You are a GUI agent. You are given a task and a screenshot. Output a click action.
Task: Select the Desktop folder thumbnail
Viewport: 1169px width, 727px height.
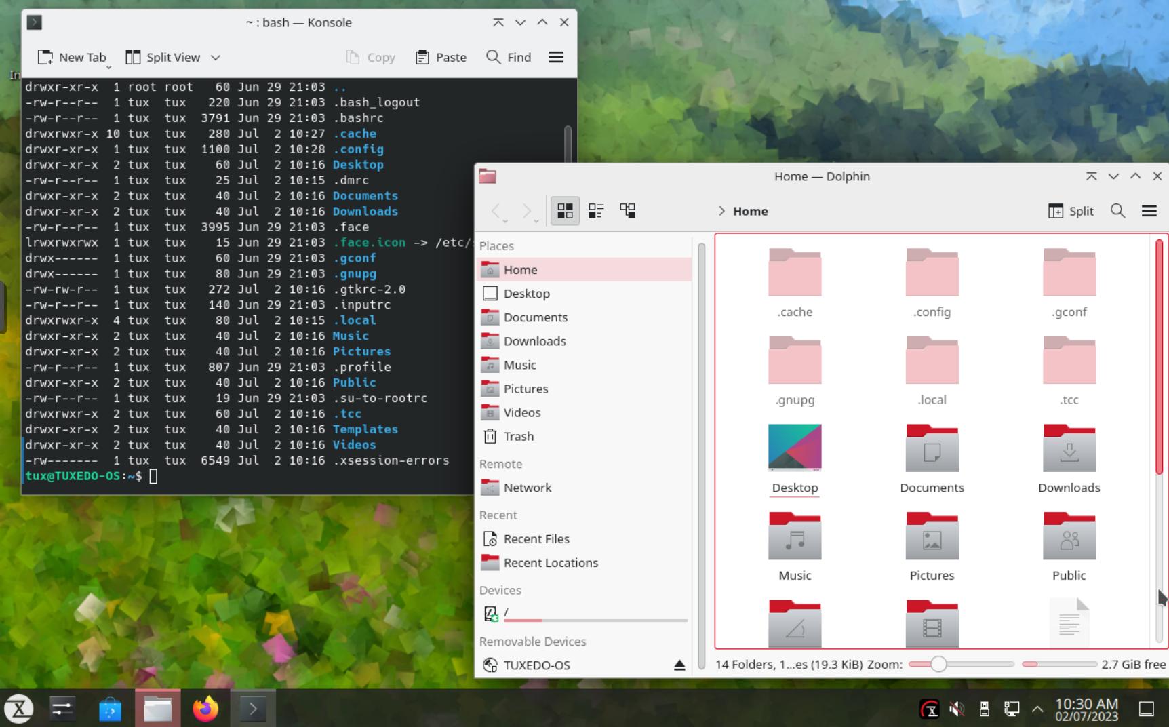(795, 448)
